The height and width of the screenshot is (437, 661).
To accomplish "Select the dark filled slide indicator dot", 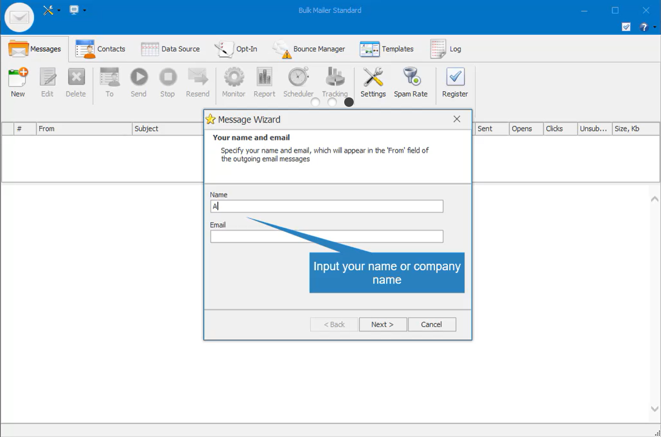I will pyautogui.click(x=349, y=102).
